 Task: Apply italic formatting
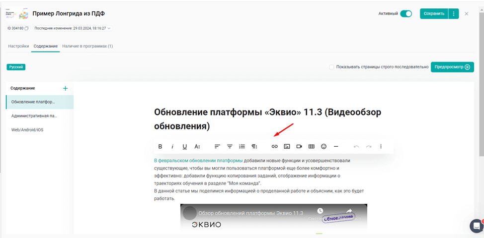(x=172, y=147)
